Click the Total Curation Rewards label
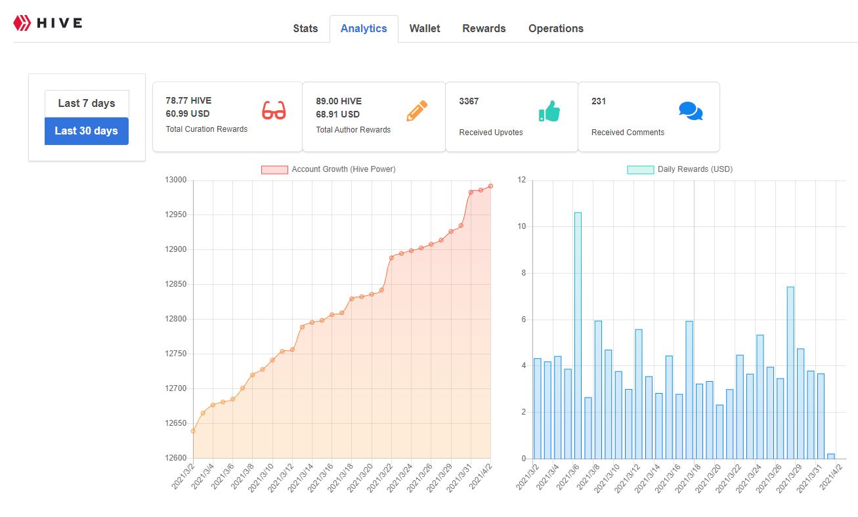The height and width of the screenshot is (517, 858). click(x=207, y=129)
